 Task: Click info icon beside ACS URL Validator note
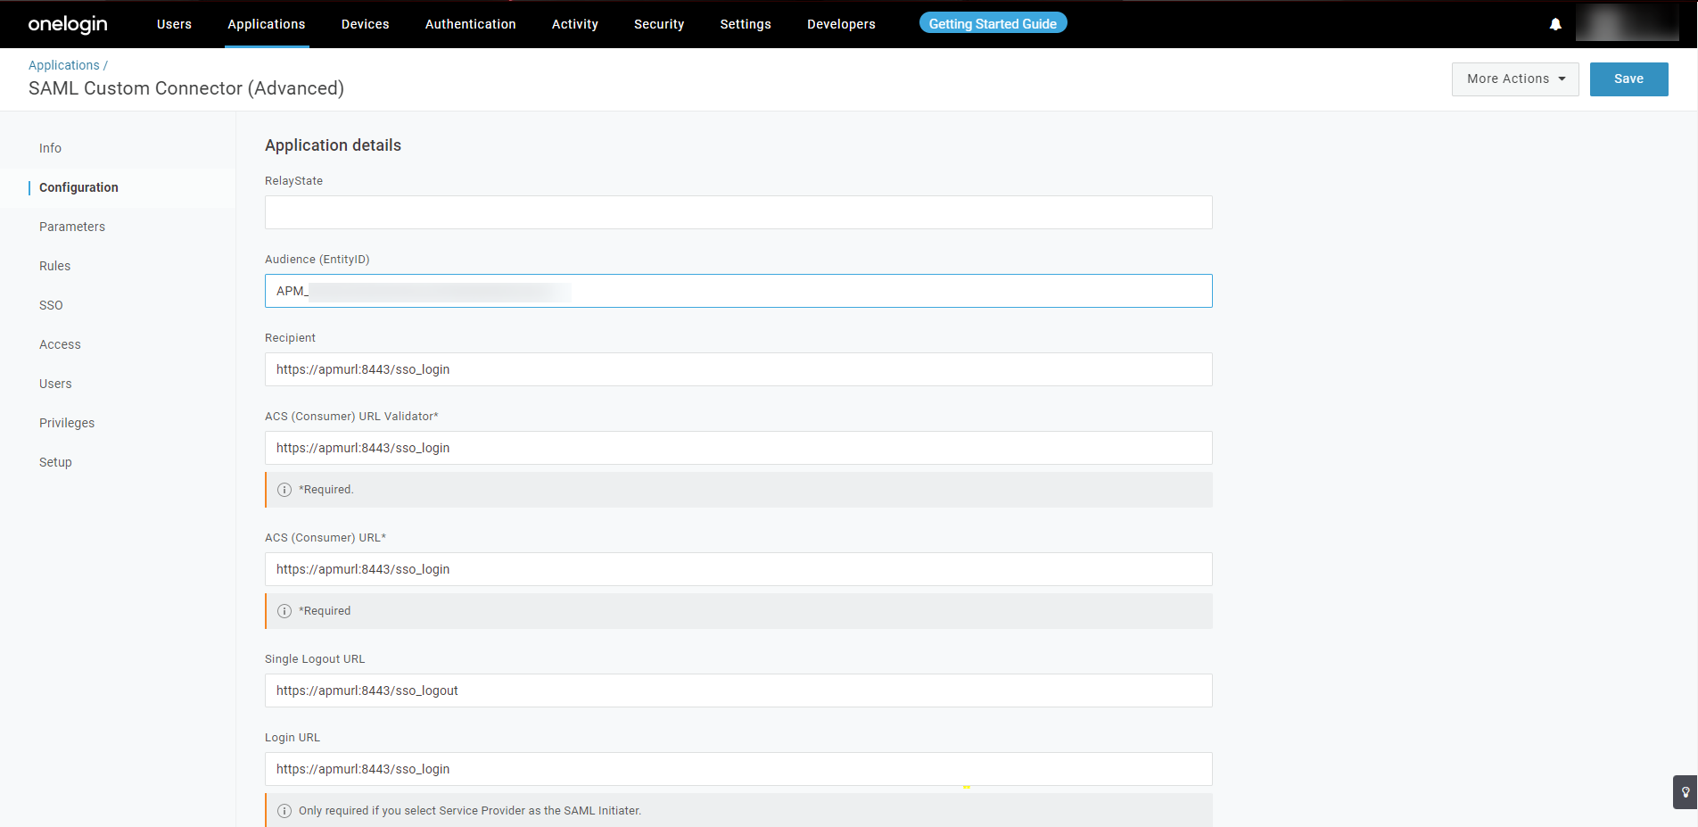[284, 490]
